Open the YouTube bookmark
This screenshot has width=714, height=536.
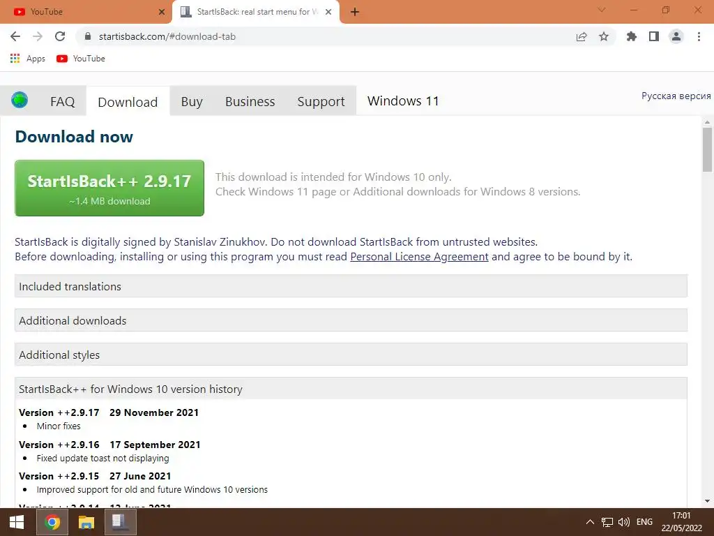pyautogui.click(x=81, y=59)
